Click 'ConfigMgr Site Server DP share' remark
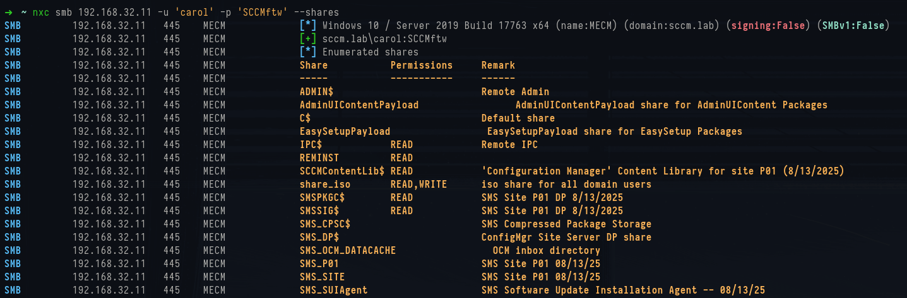Screen dimensions: 907x298 [x=566, y=238]
